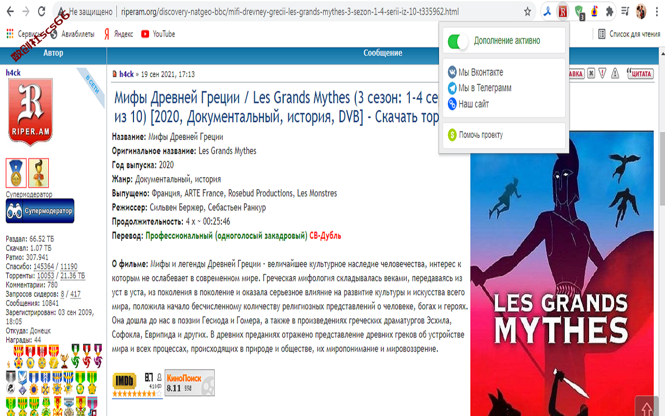The height and width of the screenshot is (416, 665).
Task: Open h4ck's profile from the author column
Action: (14, 73)
